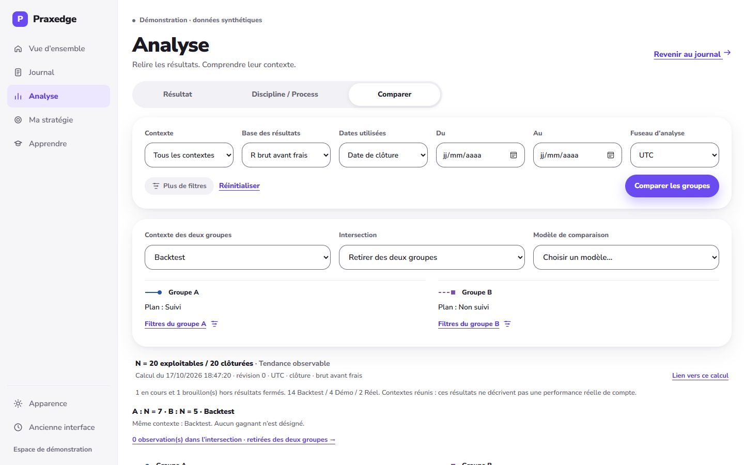Image resolution: width=744 pixels, height=465 pixels.
Task: Switch to Ancienne interface
Action: point(58,427)
